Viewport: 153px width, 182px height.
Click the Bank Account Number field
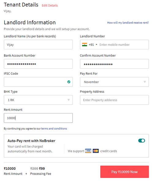[38, 64]
